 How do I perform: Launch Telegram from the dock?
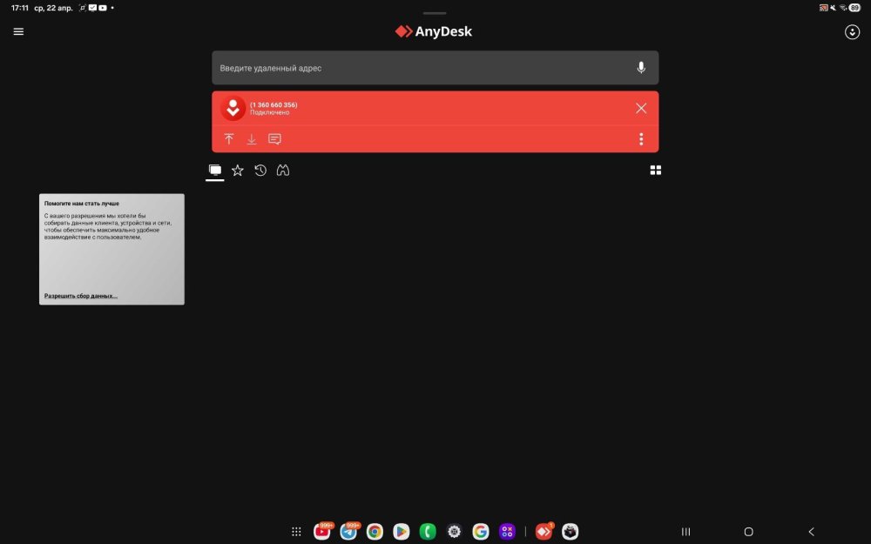pos(349,532)
